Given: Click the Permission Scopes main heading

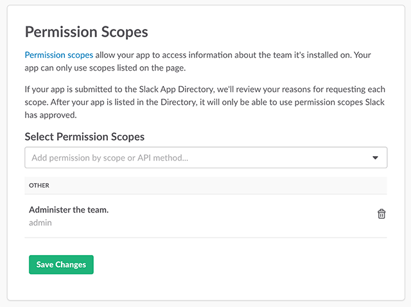Looking at the screenshot, I should coord(86,31).
